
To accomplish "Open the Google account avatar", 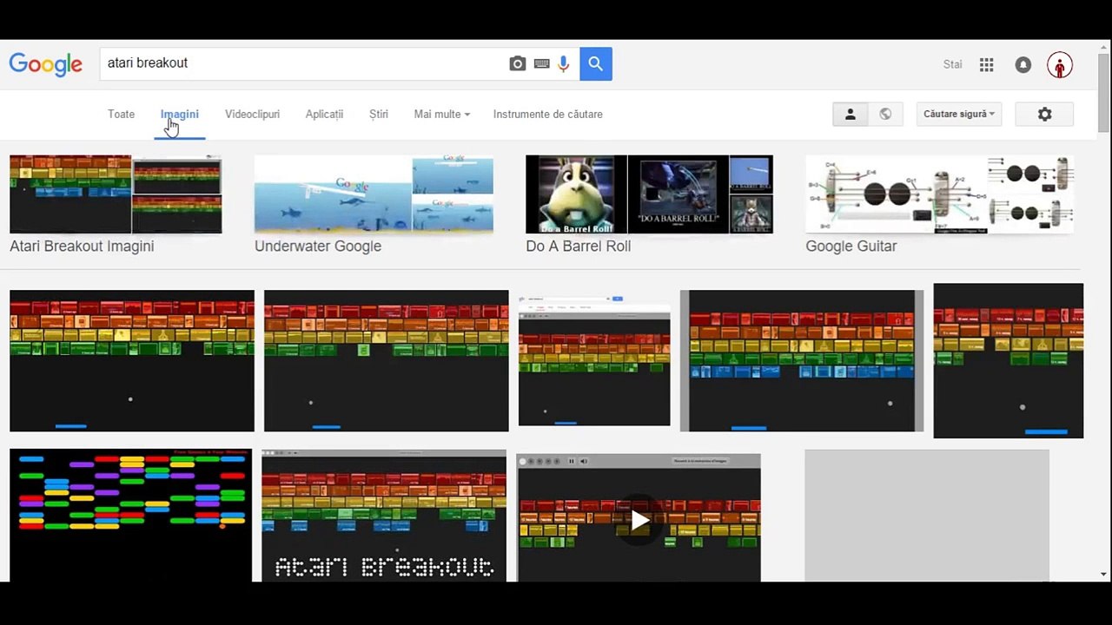I will click(x=1060, y=65).
